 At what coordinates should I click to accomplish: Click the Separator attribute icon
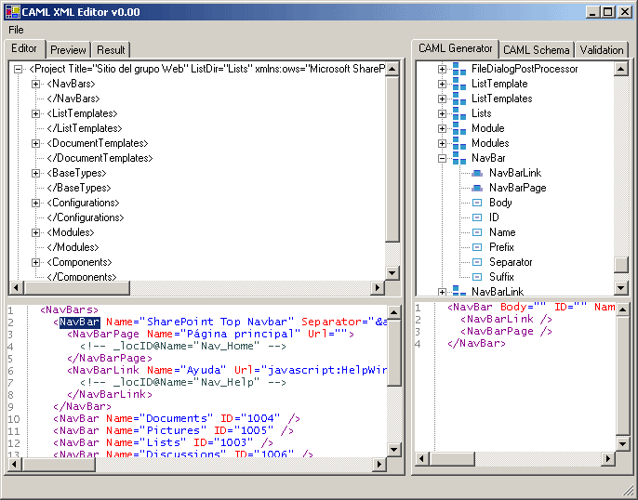pyautogui.click(x=477, y=262)
